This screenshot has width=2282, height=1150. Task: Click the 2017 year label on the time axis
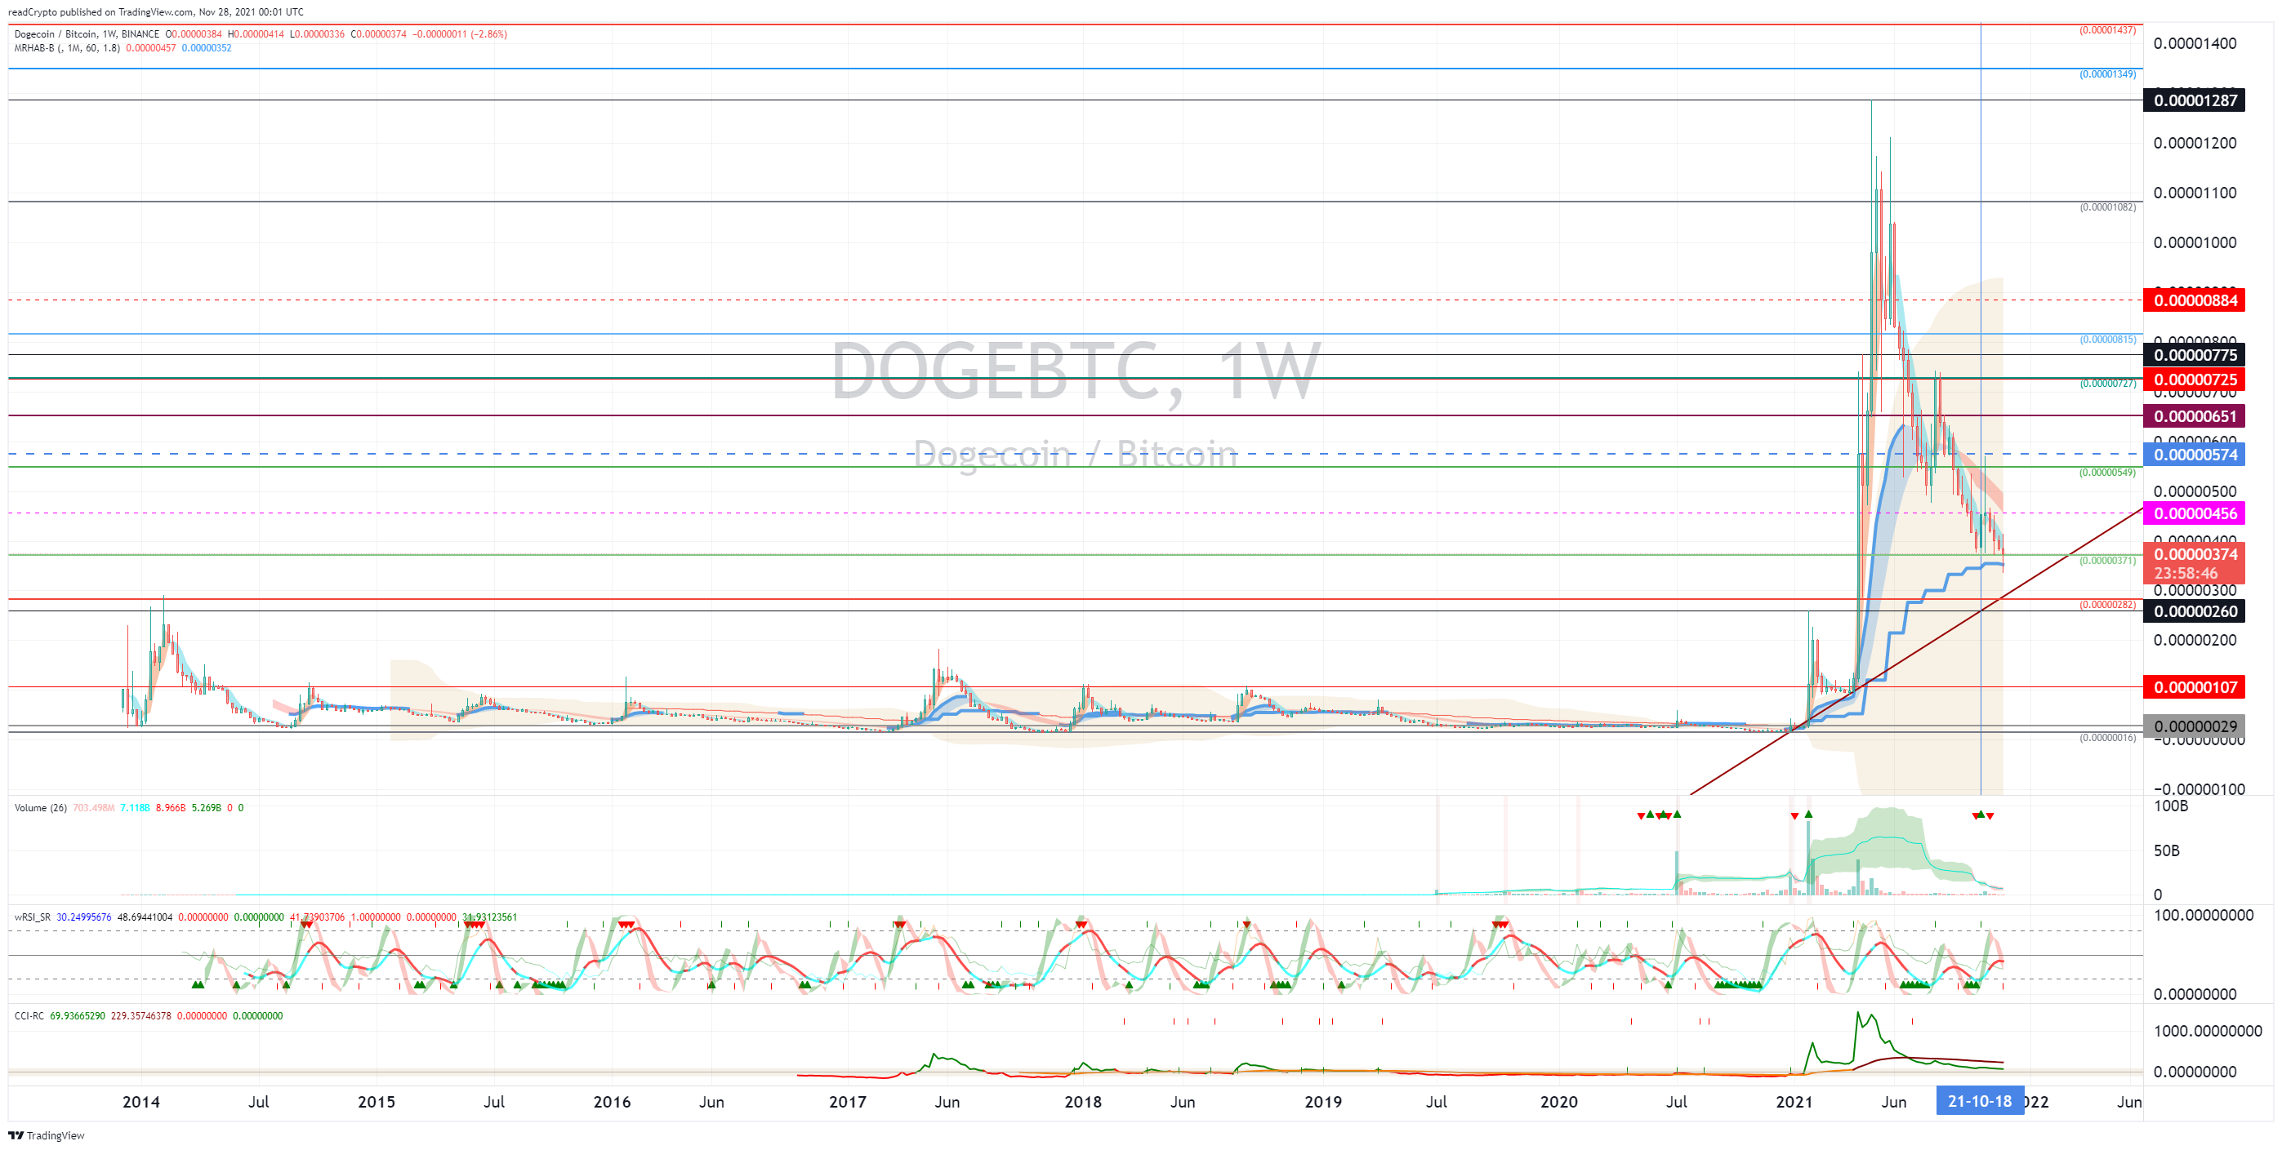click(x=848, y=1102)
